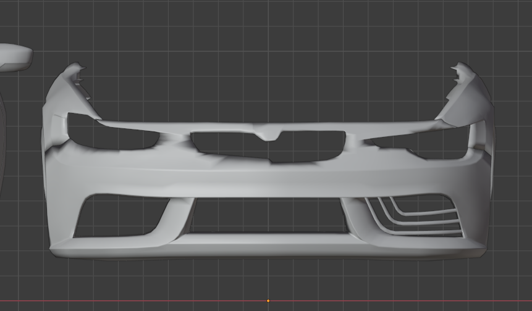This screenshot has width=532, height=311.
Task: Click the orange origin point on red axis
Action: (x=268, y=301)
